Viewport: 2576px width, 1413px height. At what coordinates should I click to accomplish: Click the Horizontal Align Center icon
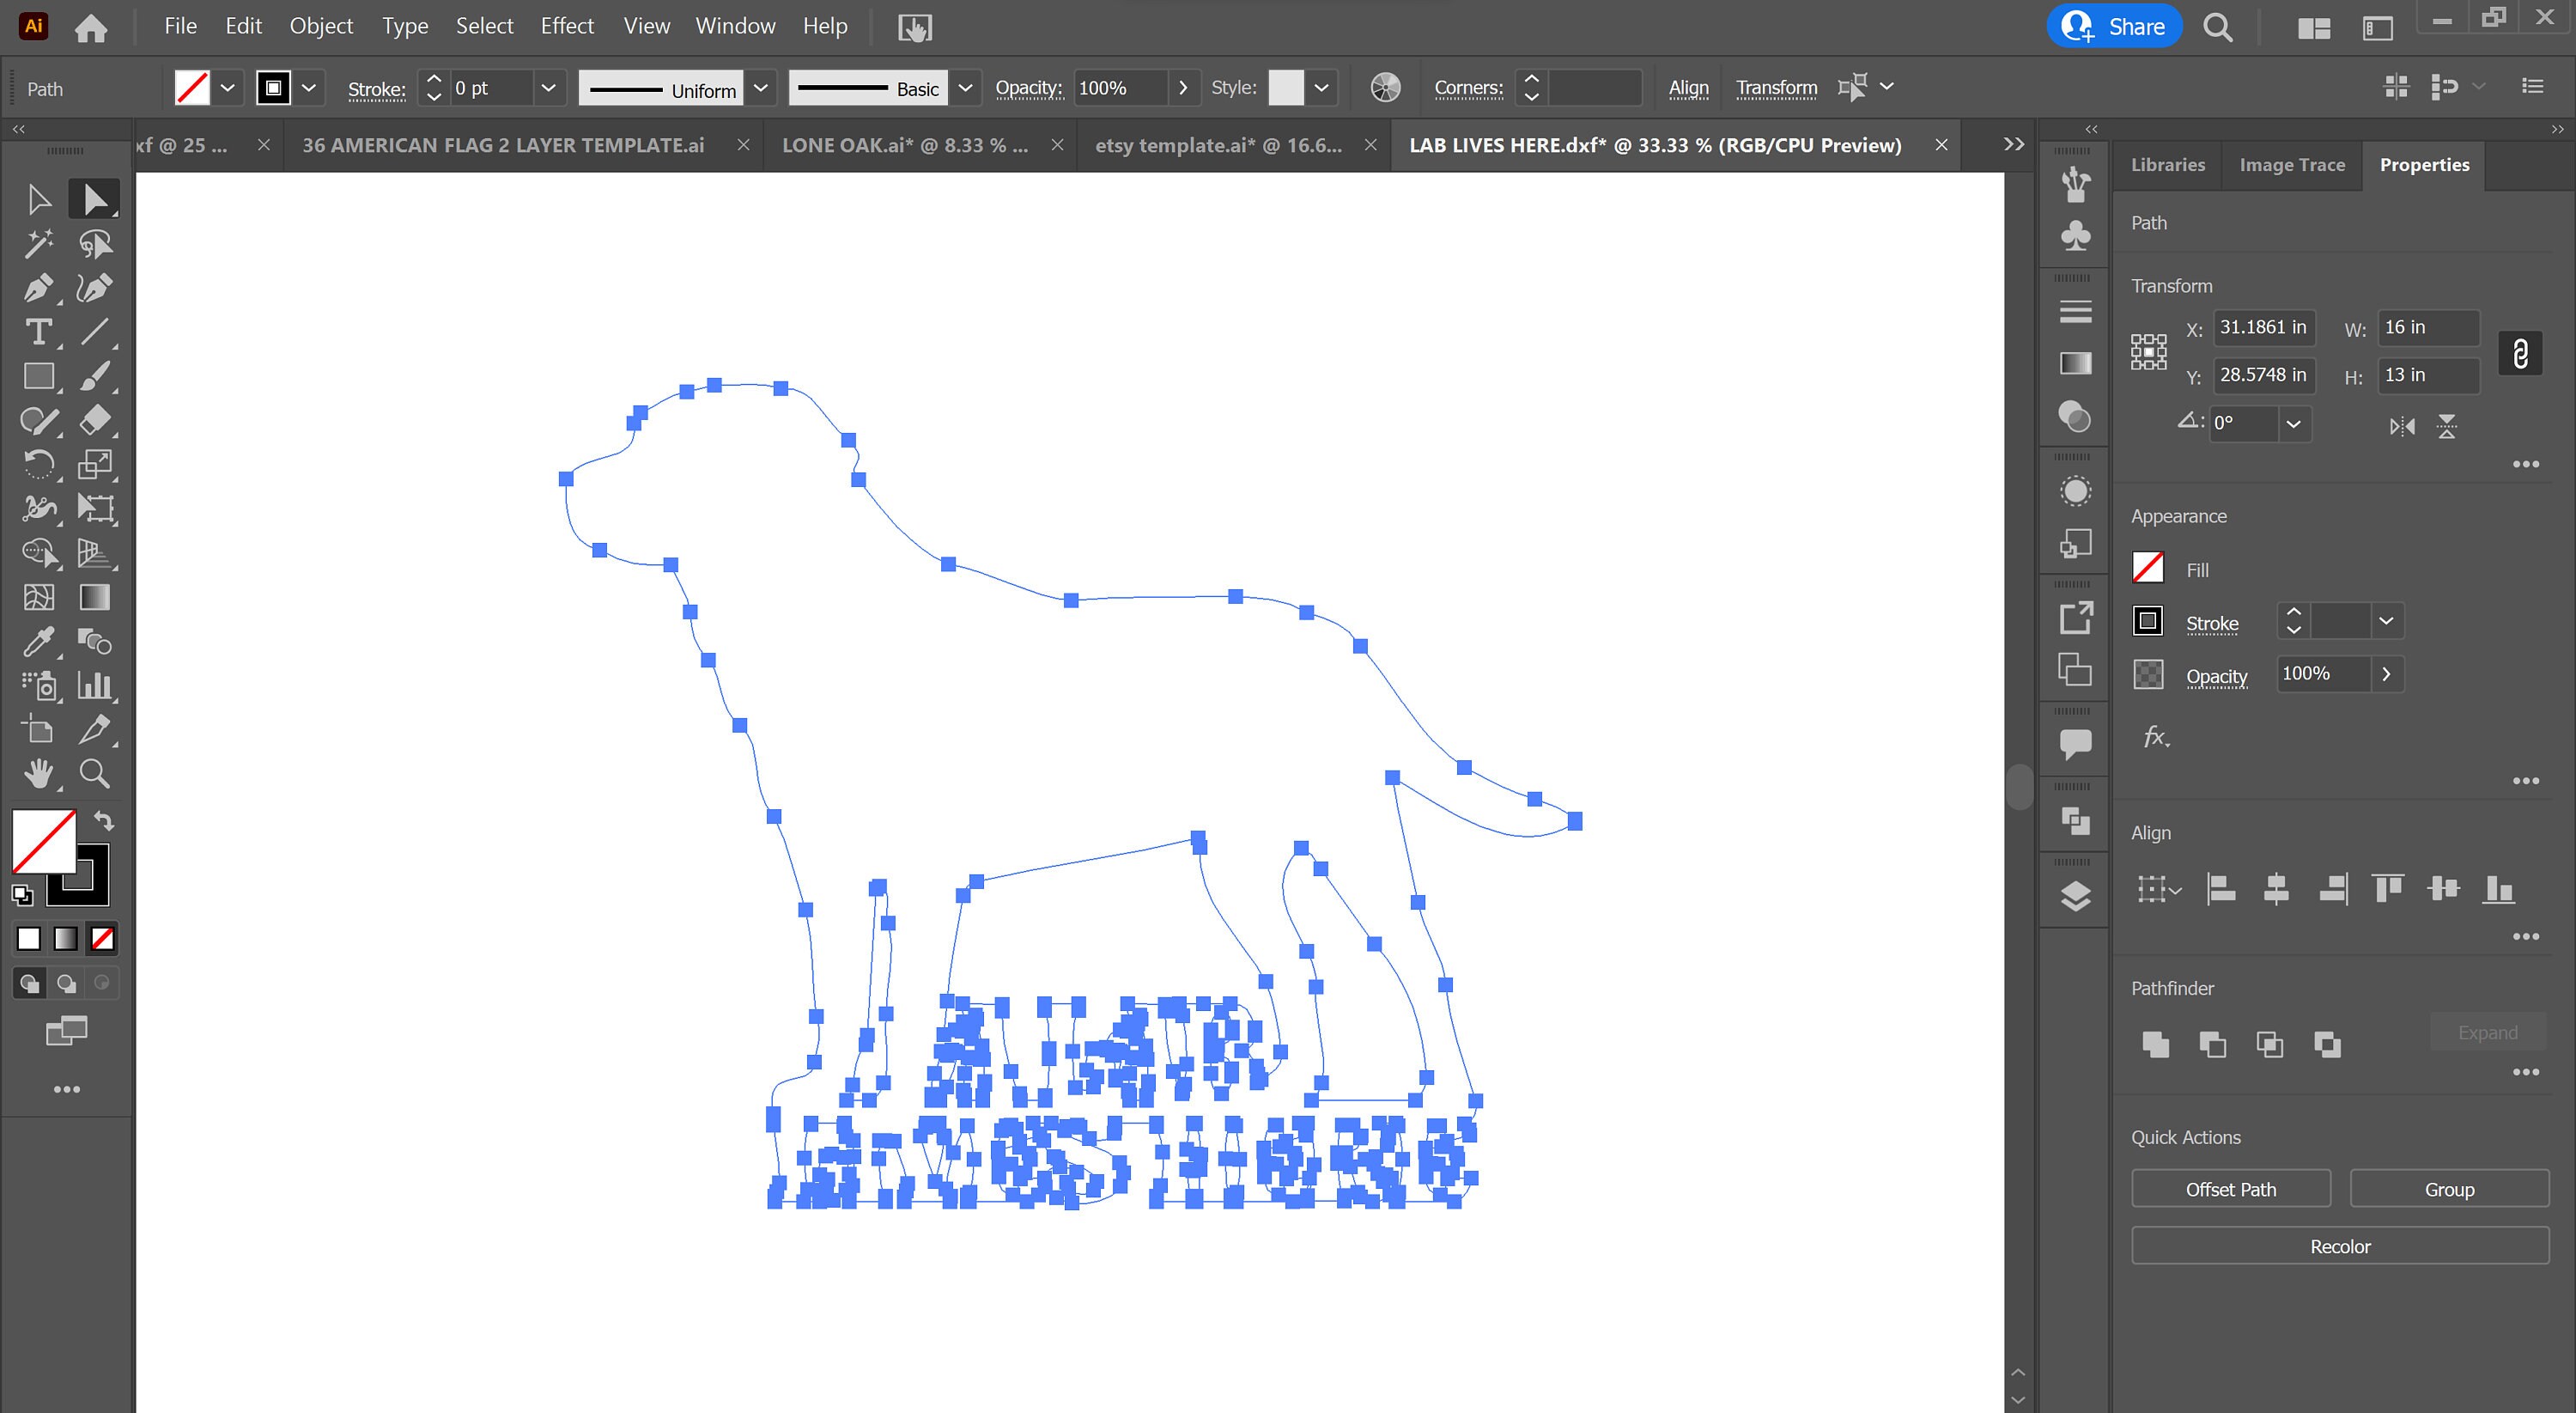[2277, 889]
